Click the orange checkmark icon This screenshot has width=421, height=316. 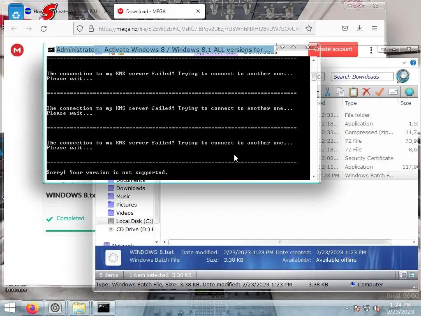(379, 92)
